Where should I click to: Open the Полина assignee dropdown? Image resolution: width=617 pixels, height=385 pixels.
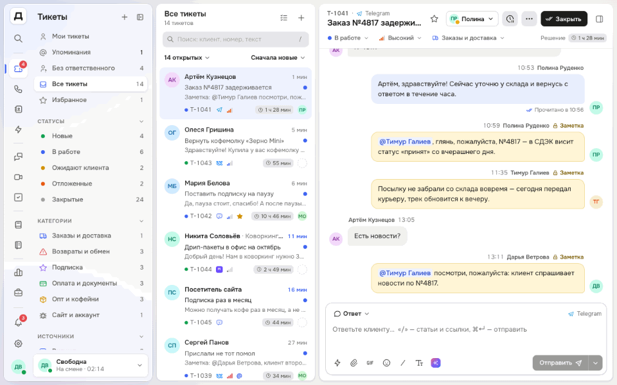[x=472, y=19]
